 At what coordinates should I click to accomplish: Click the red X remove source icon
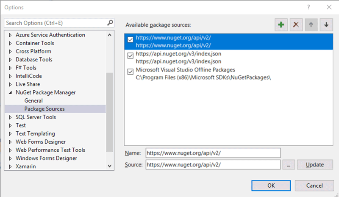coord(296,25)
